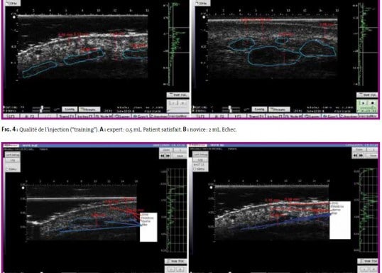Click stop icon in novice scan window

pyautogui.click(x=372, y=103)
